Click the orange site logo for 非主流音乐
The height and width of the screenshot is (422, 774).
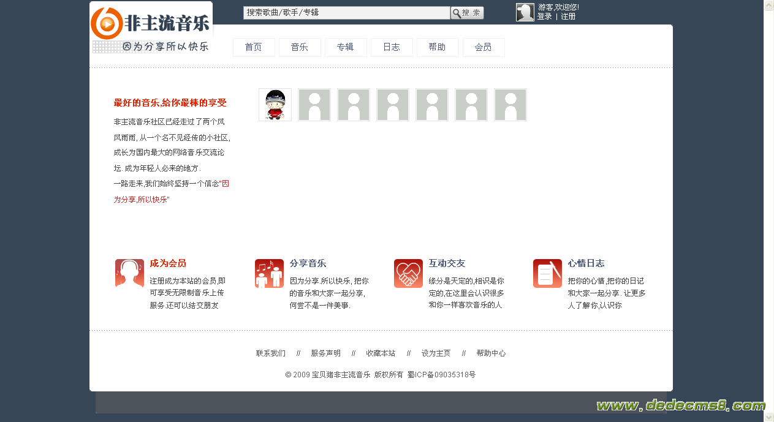107,24
